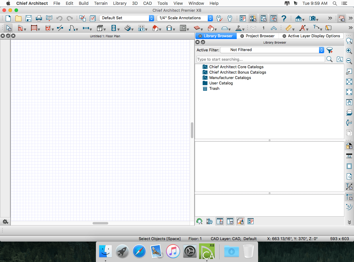Click the library search input field
This screenshot has height=262, width=354.
tap(261, 59)
